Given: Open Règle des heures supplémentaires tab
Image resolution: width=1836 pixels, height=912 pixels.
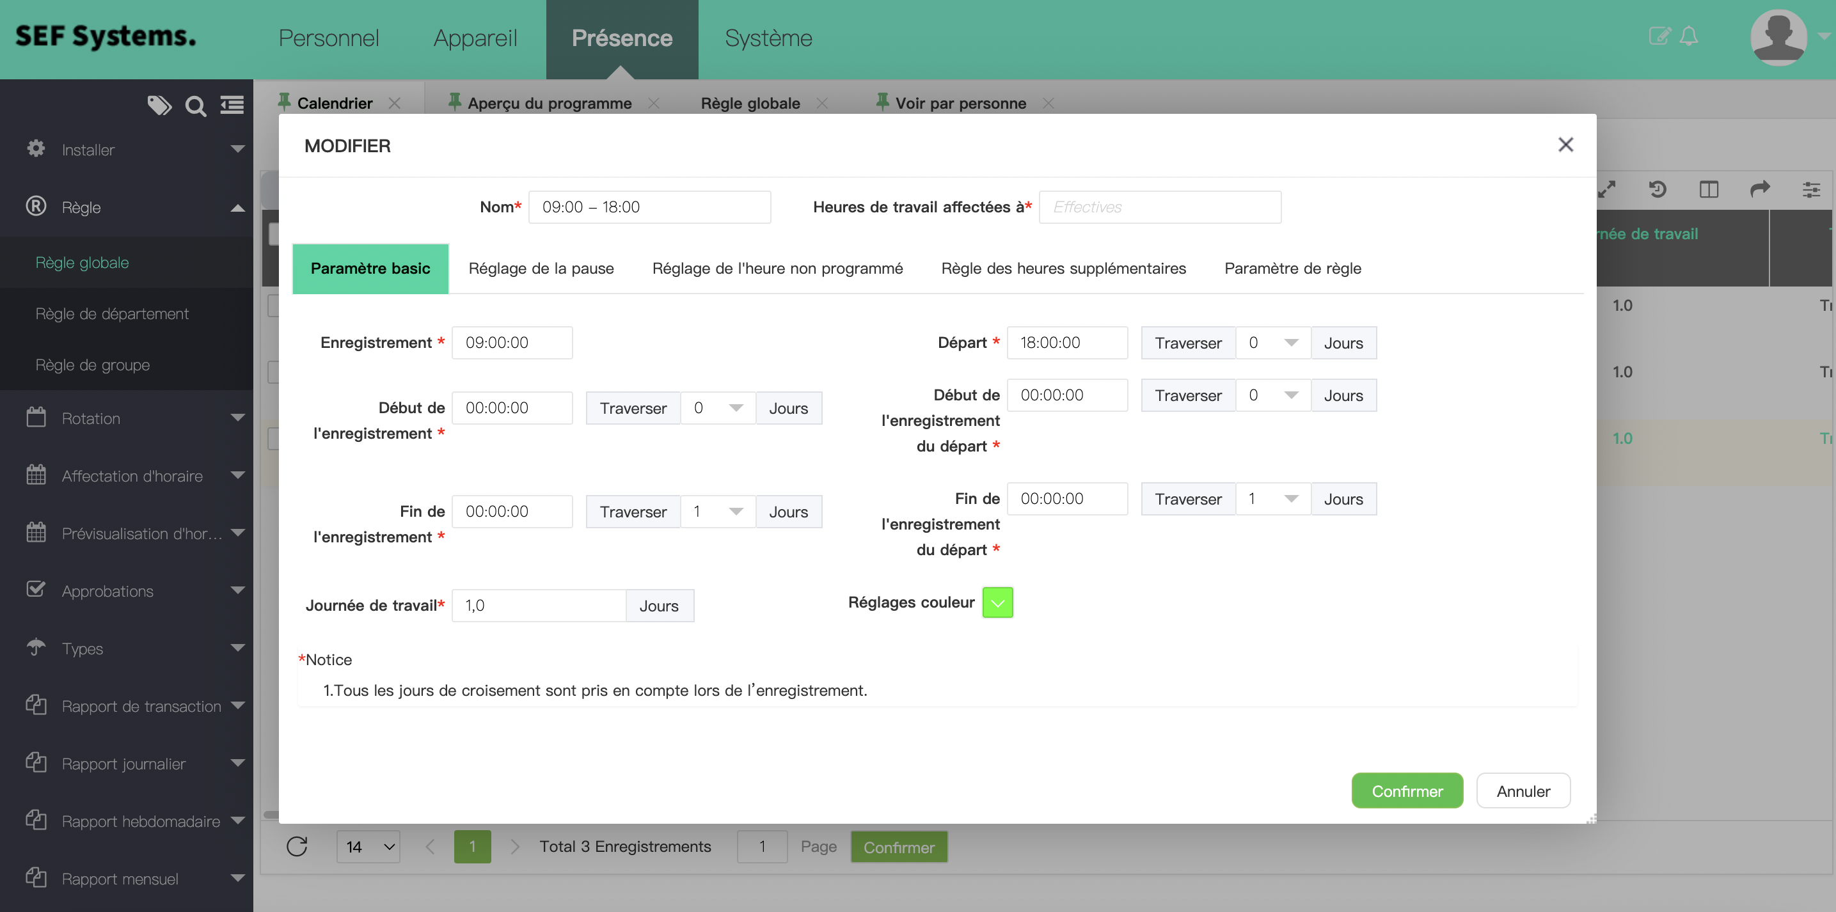Looking at the screenshot, I should tap(1063, 269).
